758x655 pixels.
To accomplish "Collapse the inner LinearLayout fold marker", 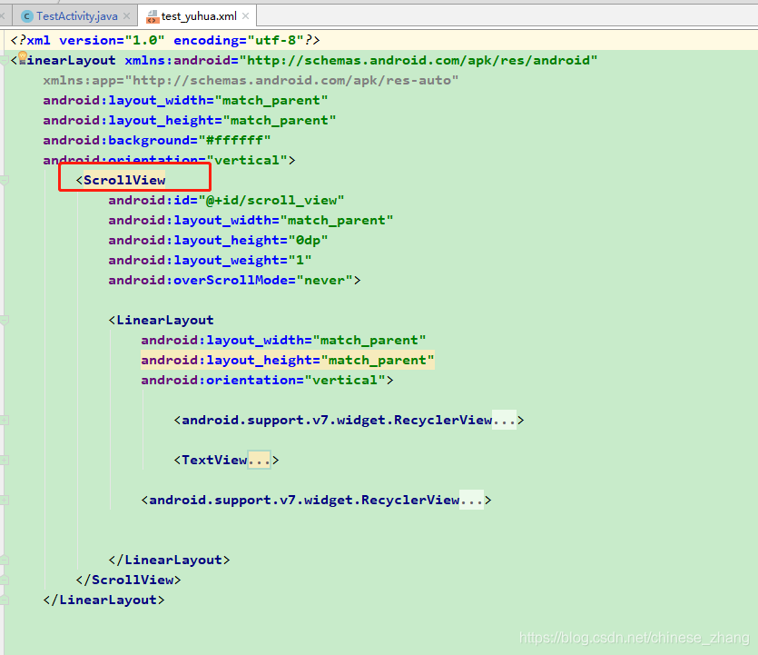I will 4,320.
